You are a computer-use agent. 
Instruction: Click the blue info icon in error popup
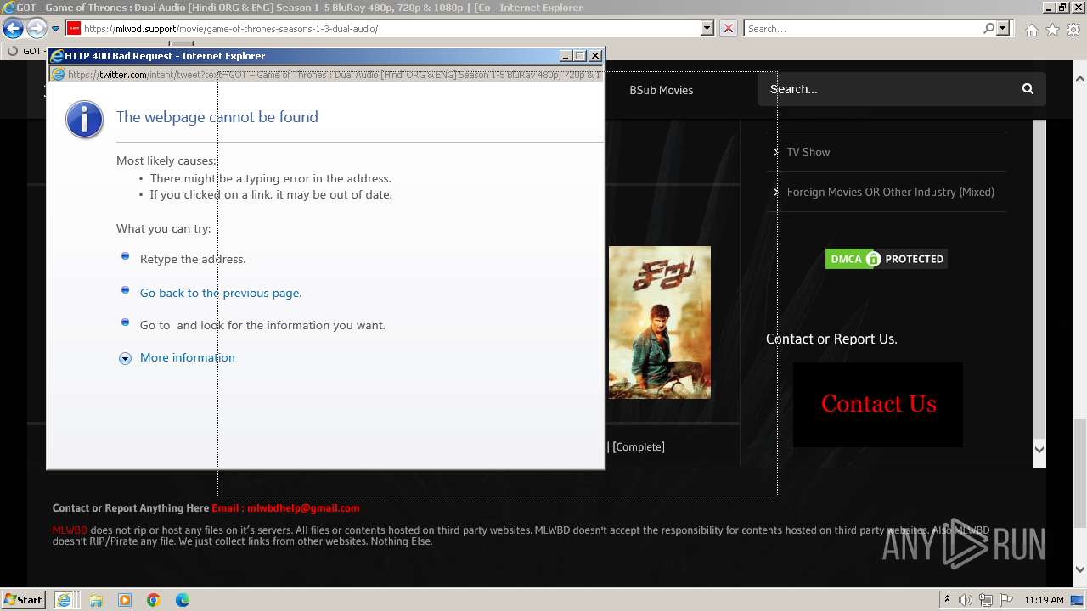84,121
